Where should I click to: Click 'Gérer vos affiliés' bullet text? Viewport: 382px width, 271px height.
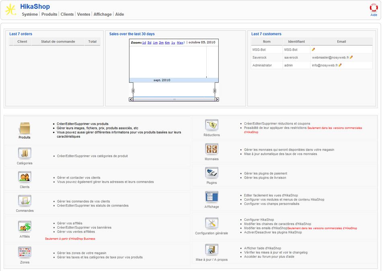(70, 223)
